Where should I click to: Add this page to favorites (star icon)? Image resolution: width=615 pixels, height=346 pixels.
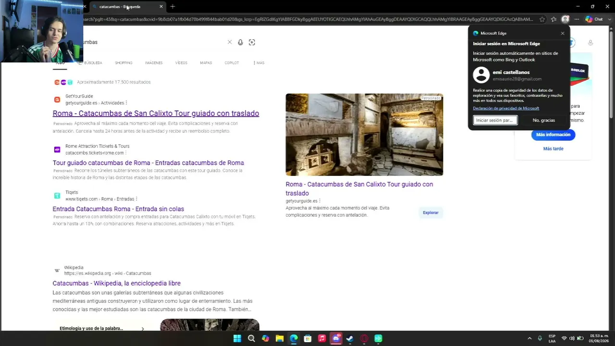coord(542,19)
